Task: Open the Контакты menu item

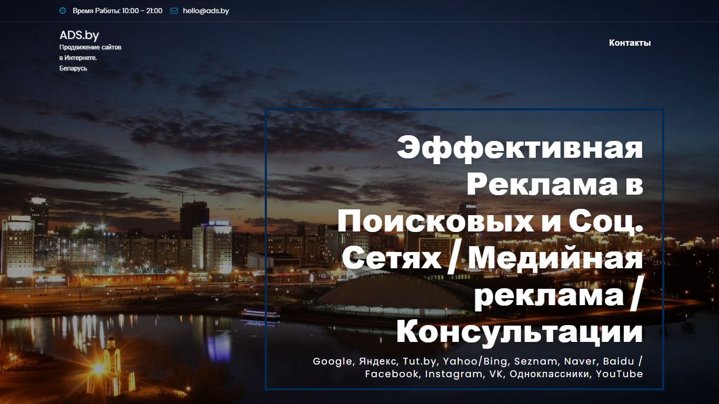Action: [630, 43]
